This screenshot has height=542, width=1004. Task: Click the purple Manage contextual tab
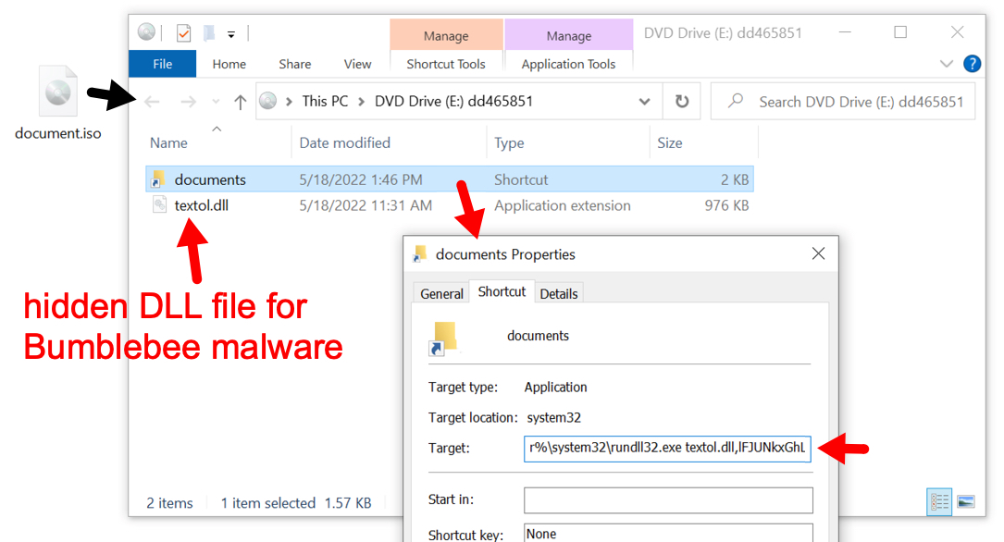568,35
